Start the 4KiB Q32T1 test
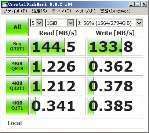This screenshot has width=149, height=133. click(x=17, y=86)
